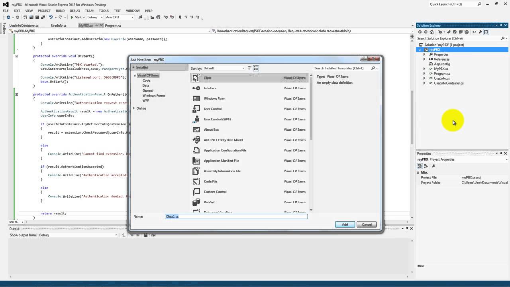The height and width of the screenshot is (287, 510).
Task: Click Sync with Active Document icon
Action: point(449,32)
